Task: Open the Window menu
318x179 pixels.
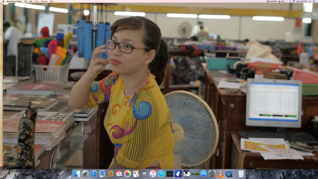Action: click(44, 1)
